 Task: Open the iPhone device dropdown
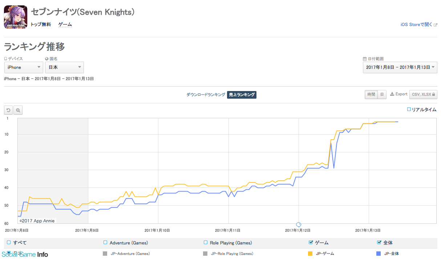click(x=24, y=67)
